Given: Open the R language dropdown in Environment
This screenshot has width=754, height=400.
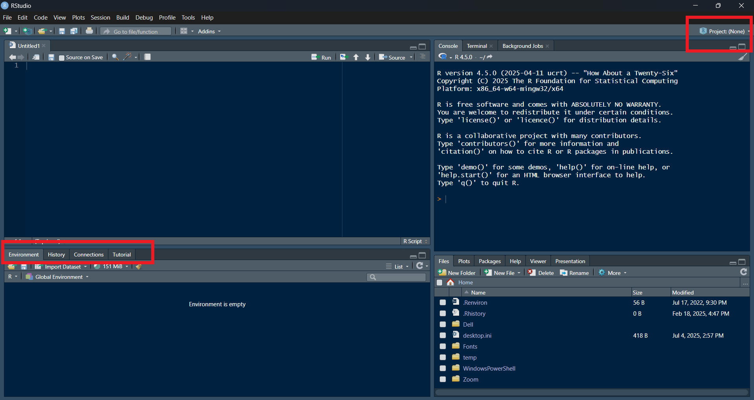Looking at the screenshot, I should click(x=13, y=277).
